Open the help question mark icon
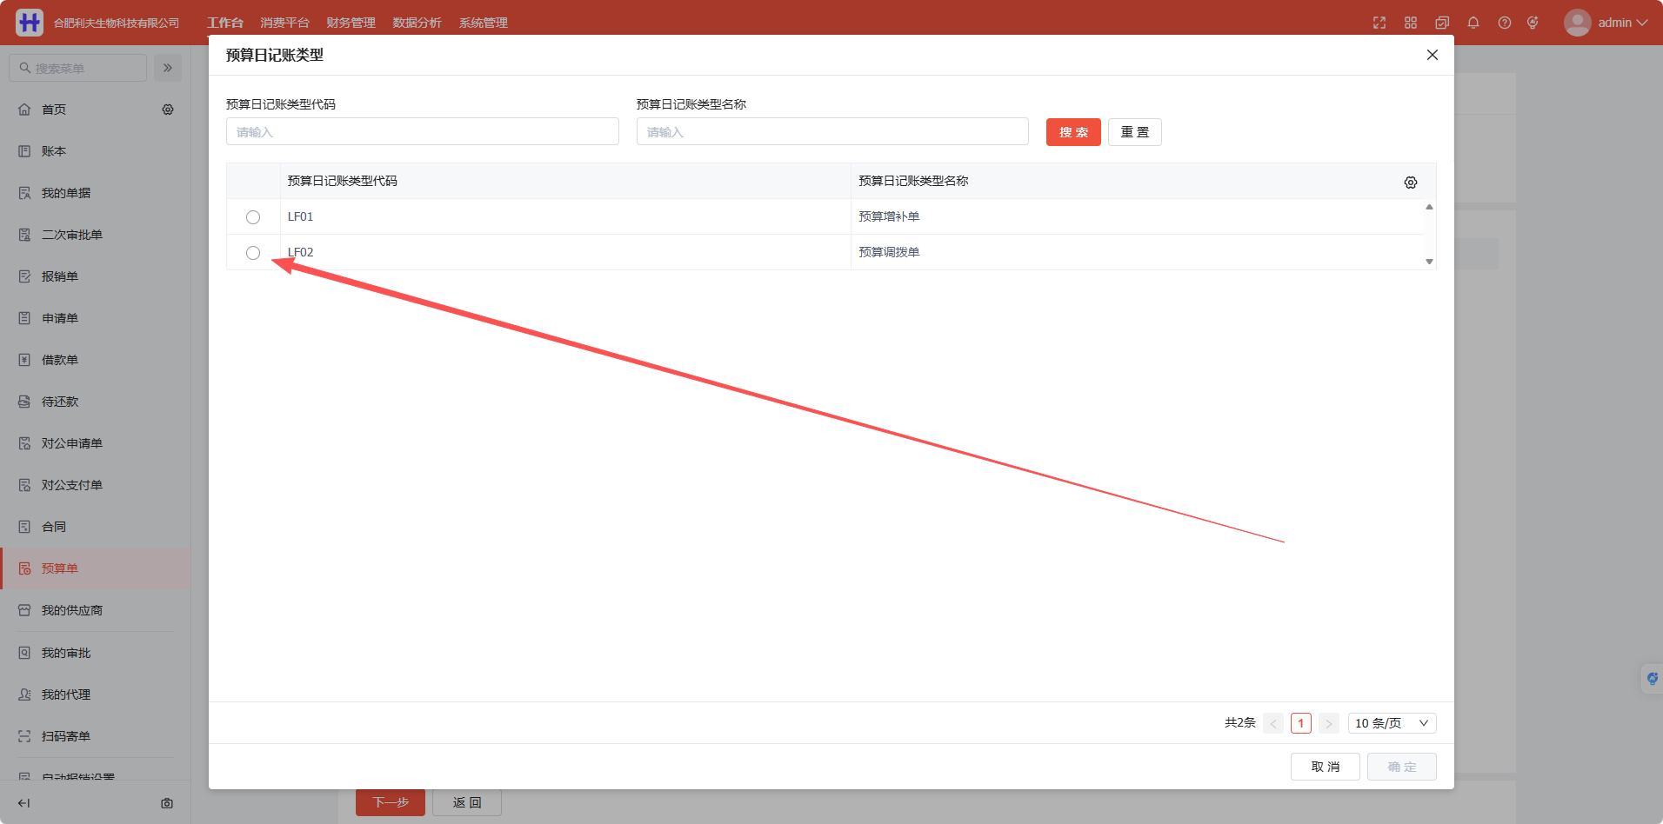 [x=1505, y=23]
